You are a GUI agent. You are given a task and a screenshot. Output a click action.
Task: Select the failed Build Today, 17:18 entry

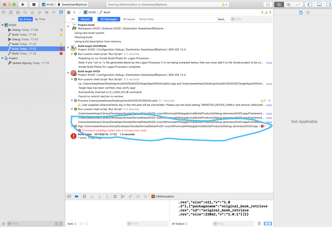tap(24, 53)
